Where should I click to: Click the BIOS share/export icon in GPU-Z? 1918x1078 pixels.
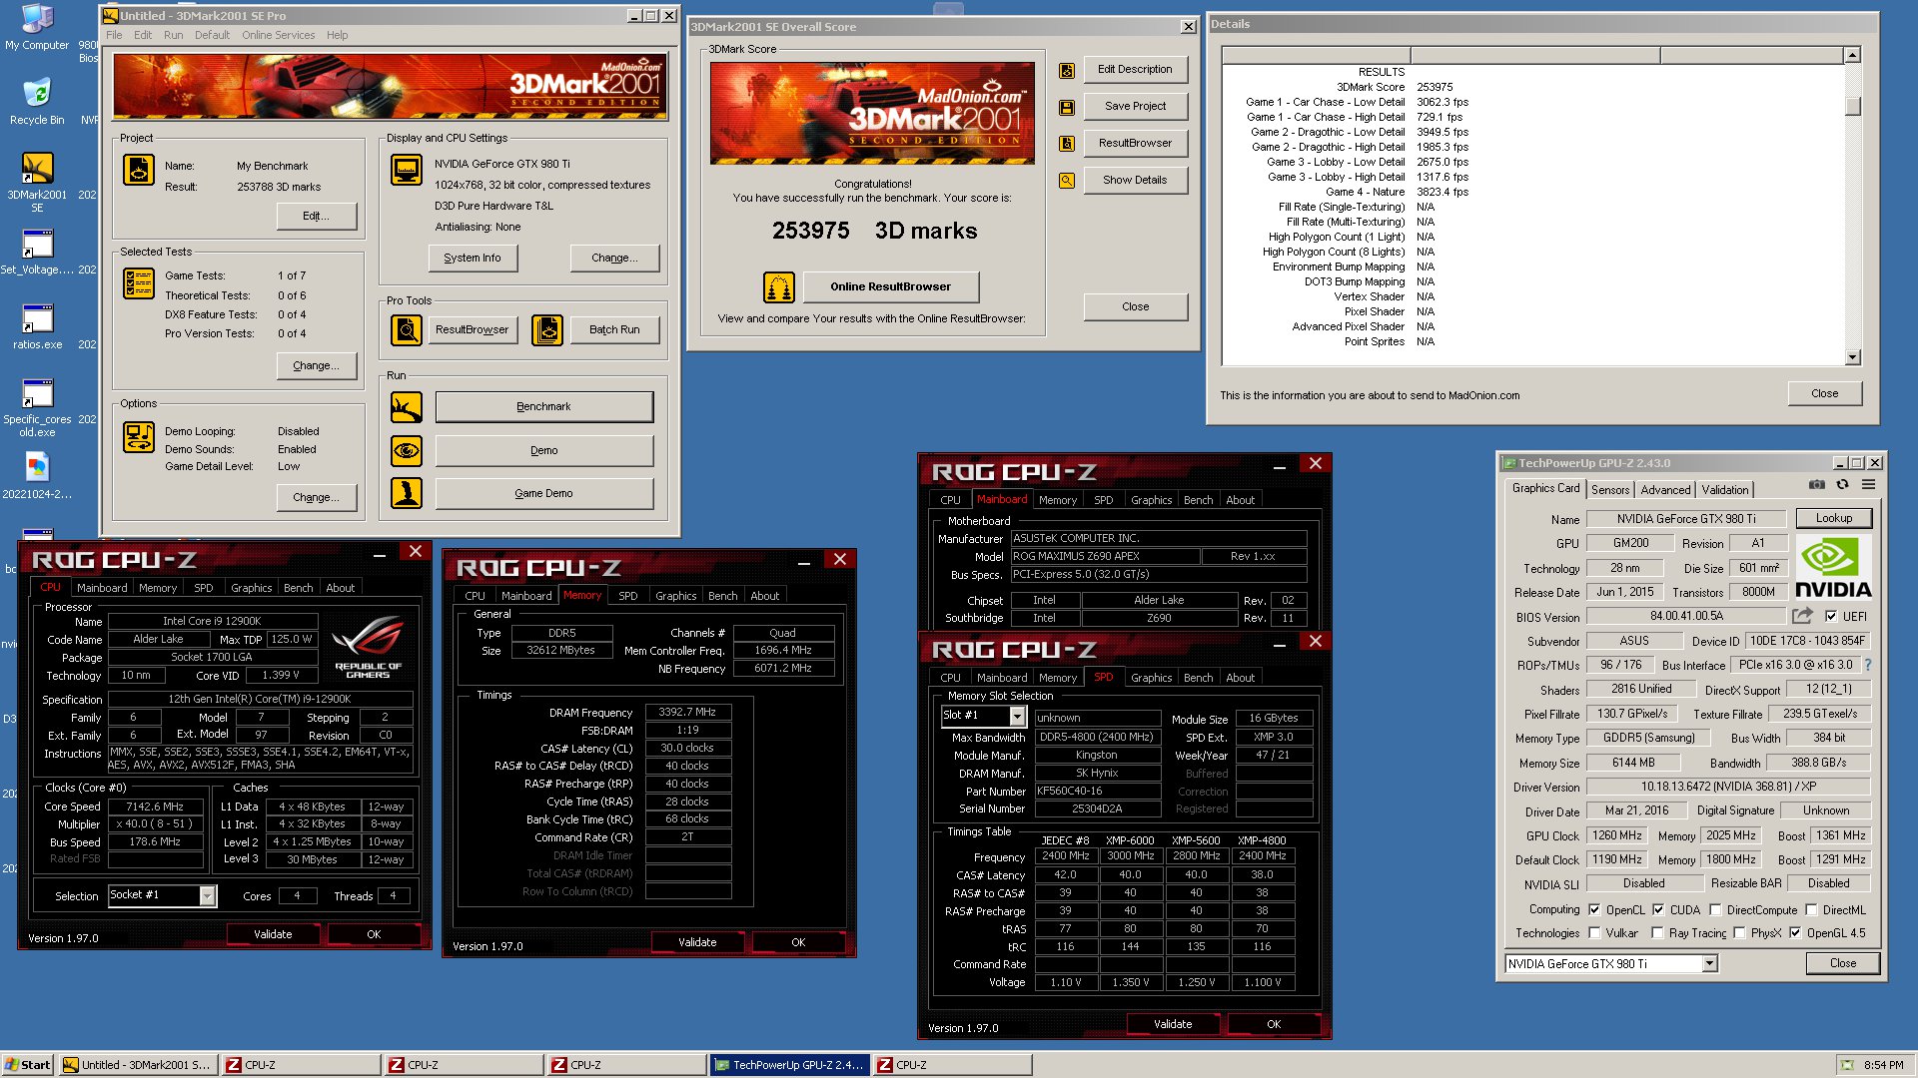[x=1802, y=617]
